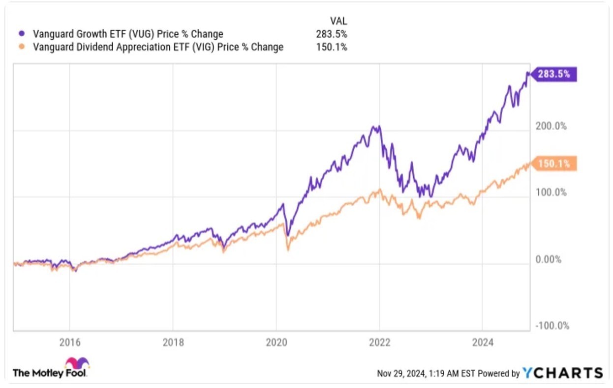
Task: Click the orange VIG legend dot
Action: click(x=21, y=47)
